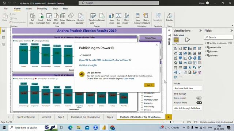Click the Learn more link
This screenshot has height=131, width=234.
[x=129, y=79]
